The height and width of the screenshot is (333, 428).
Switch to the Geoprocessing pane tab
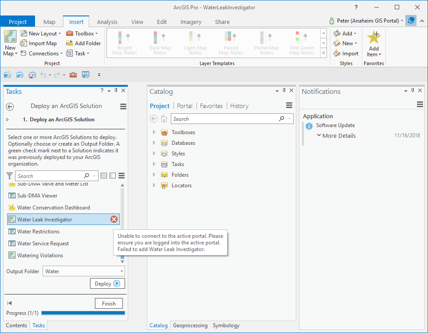(190, 325)
